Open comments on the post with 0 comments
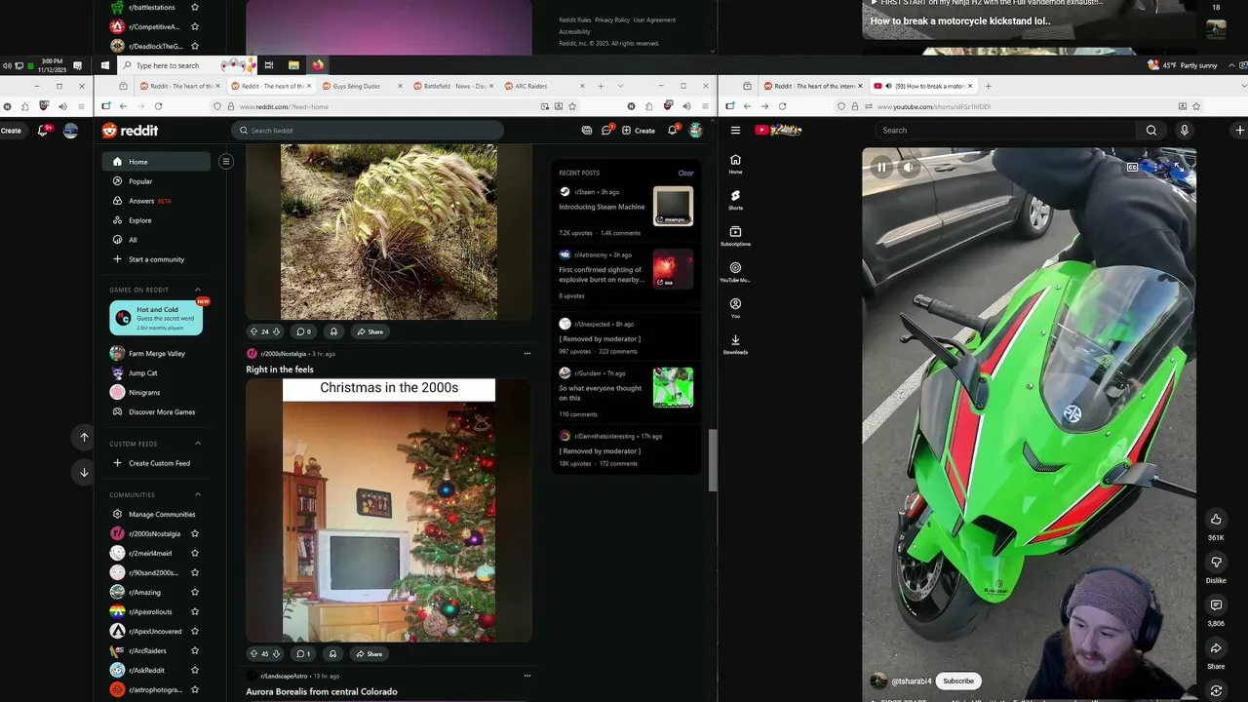 pyautogui.click(x=303, y=331)
